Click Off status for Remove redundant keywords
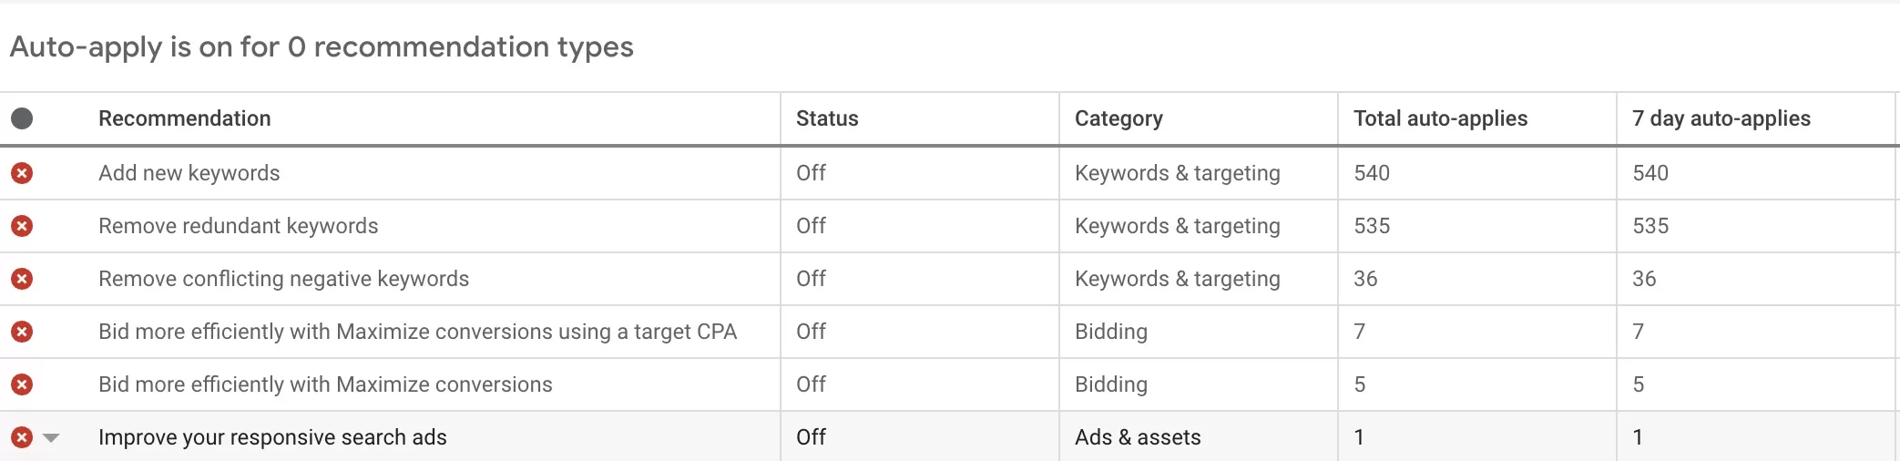 (811, 226)
